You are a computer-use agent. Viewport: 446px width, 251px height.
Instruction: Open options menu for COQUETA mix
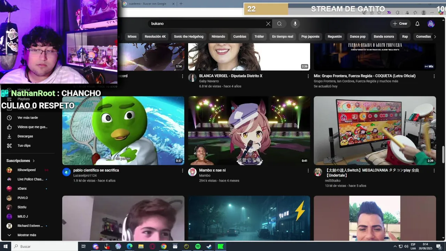click(434, 76)
